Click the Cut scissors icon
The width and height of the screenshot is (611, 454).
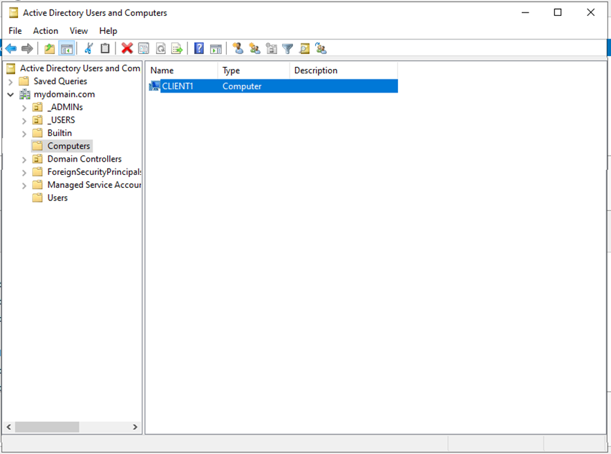point(88,48)
